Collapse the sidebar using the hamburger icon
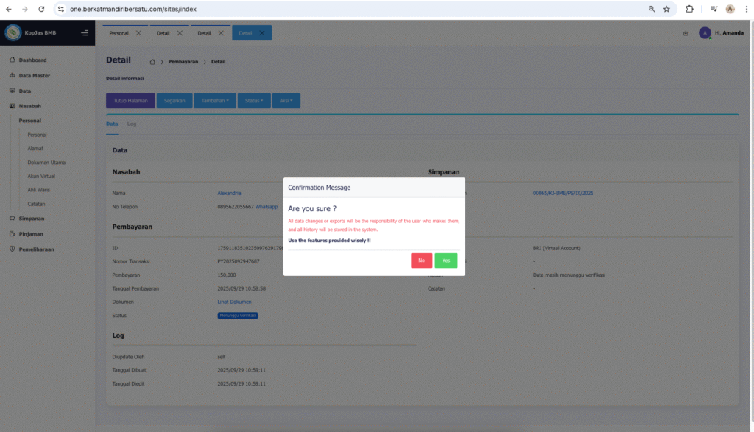This screenshot has height=432, width=754. pos(85,33)
